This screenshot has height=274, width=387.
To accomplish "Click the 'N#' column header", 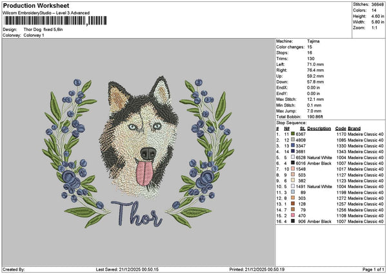I will (x=287, y=129).
